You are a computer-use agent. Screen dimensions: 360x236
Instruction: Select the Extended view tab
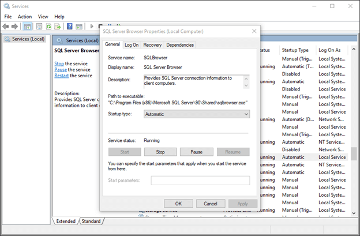point(66,221)
